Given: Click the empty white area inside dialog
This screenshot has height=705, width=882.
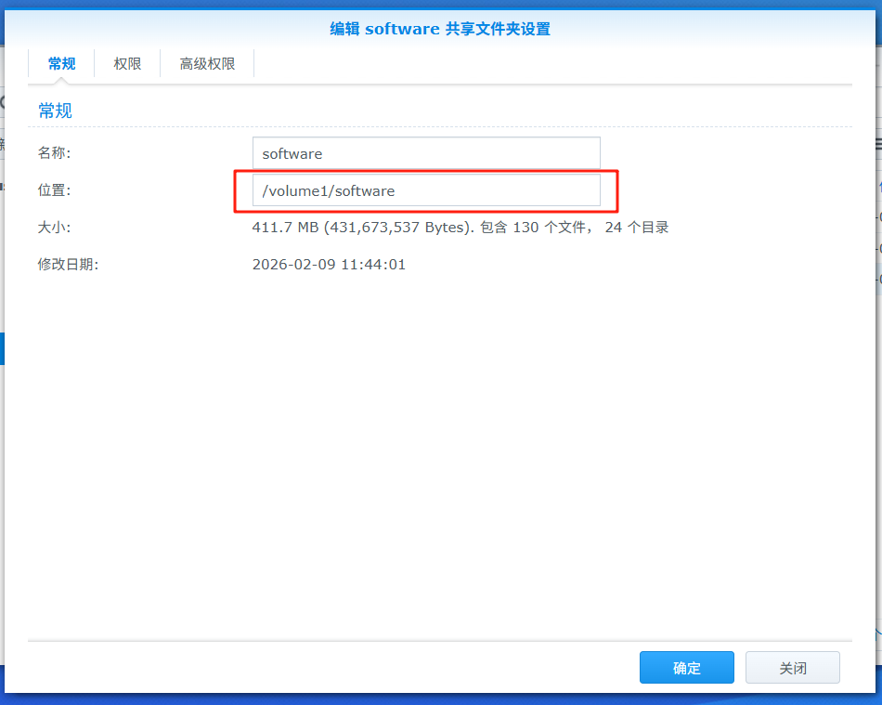Looking at the screenshot, I should (x=440, y=446).
